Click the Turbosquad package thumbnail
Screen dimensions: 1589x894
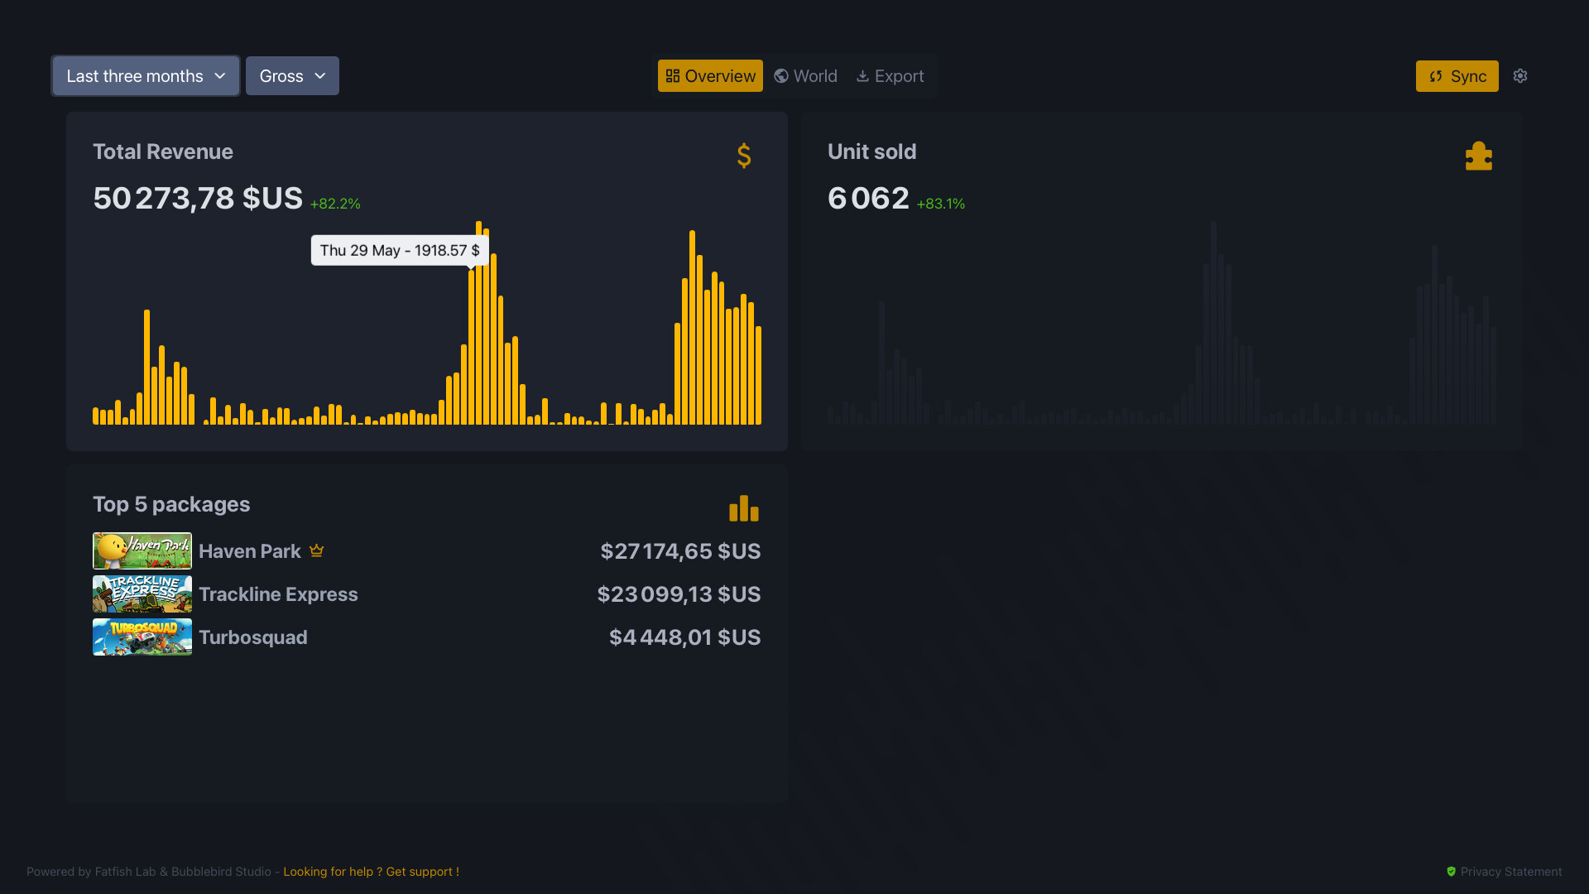coord(142,637)
